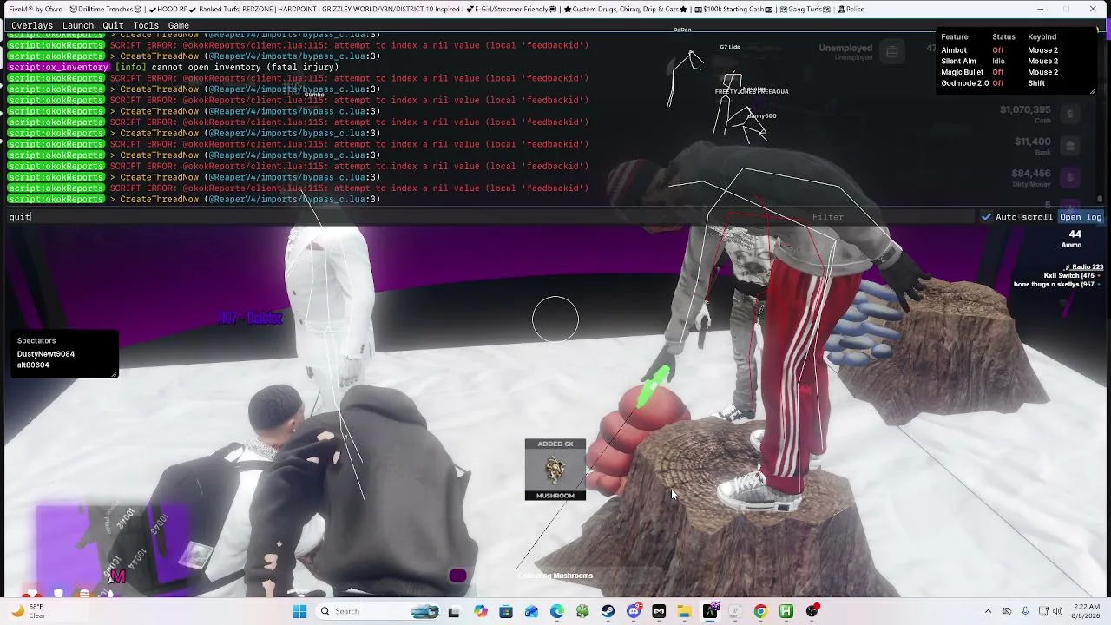Click spectator alt89604
The height and width of the screenshot is (625, 1111).
[x=33, y=365]
